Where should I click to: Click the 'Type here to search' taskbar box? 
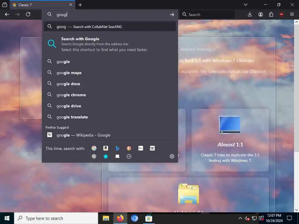pos(56,218)
